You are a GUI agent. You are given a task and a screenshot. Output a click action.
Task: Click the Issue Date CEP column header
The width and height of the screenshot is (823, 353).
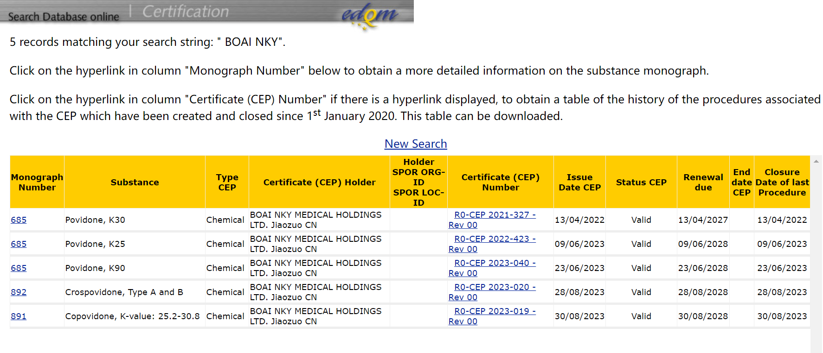tap(579, 182)
